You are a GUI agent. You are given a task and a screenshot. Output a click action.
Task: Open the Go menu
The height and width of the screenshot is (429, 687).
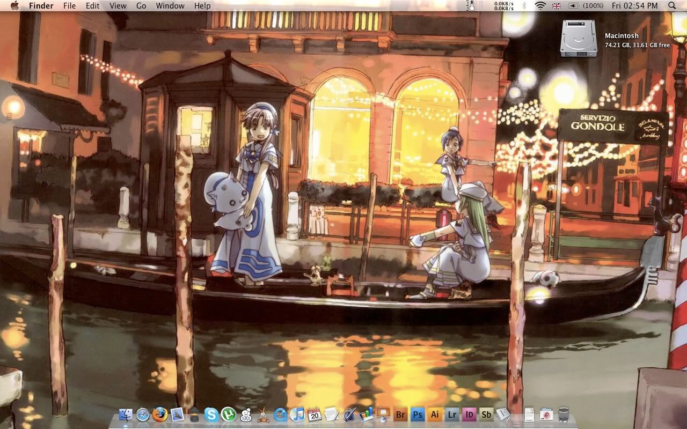(141, 5)
